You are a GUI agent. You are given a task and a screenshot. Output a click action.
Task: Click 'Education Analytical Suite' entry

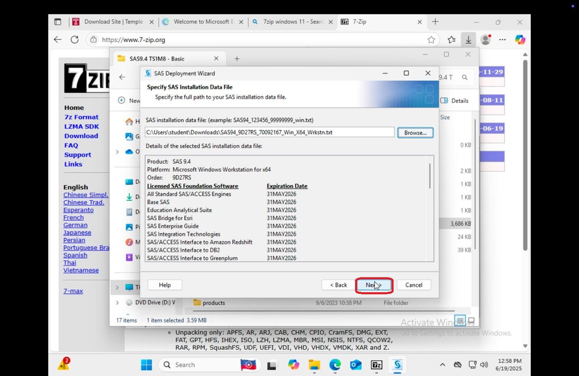[x=179, y=210]
